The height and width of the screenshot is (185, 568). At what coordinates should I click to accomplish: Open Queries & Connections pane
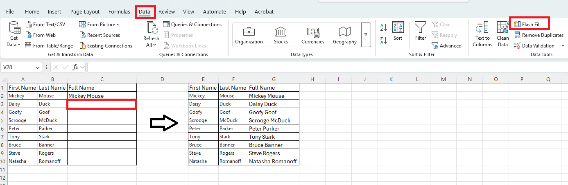(192, 25)
